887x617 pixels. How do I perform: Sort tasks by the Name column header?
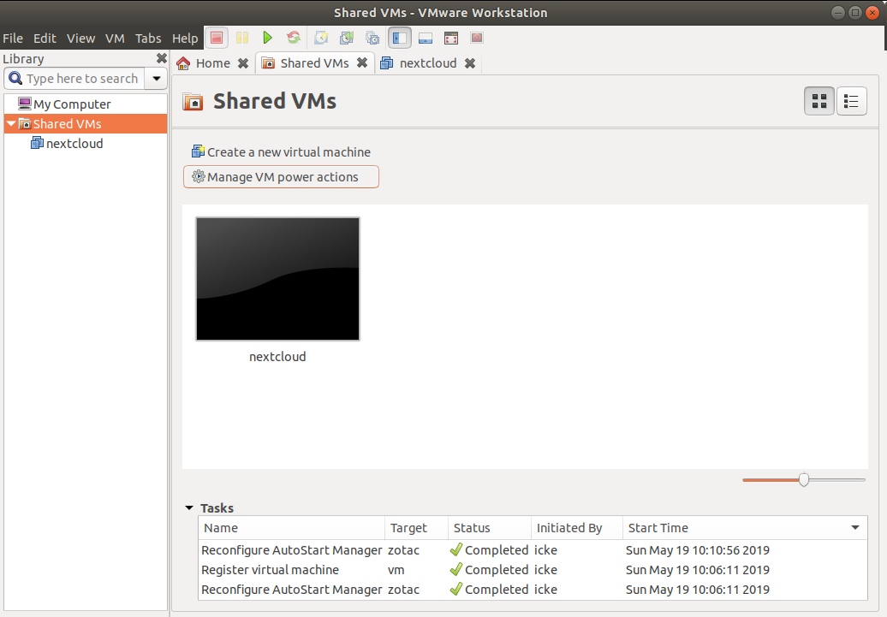coord(291,528)
